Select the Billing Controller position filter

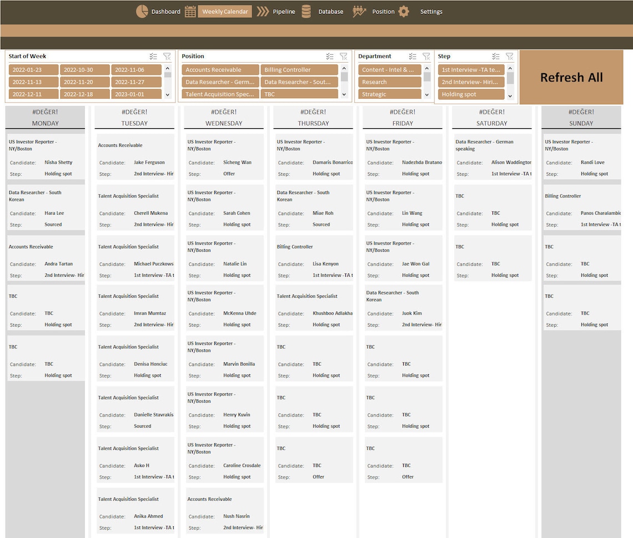click(x=301, y=70)
